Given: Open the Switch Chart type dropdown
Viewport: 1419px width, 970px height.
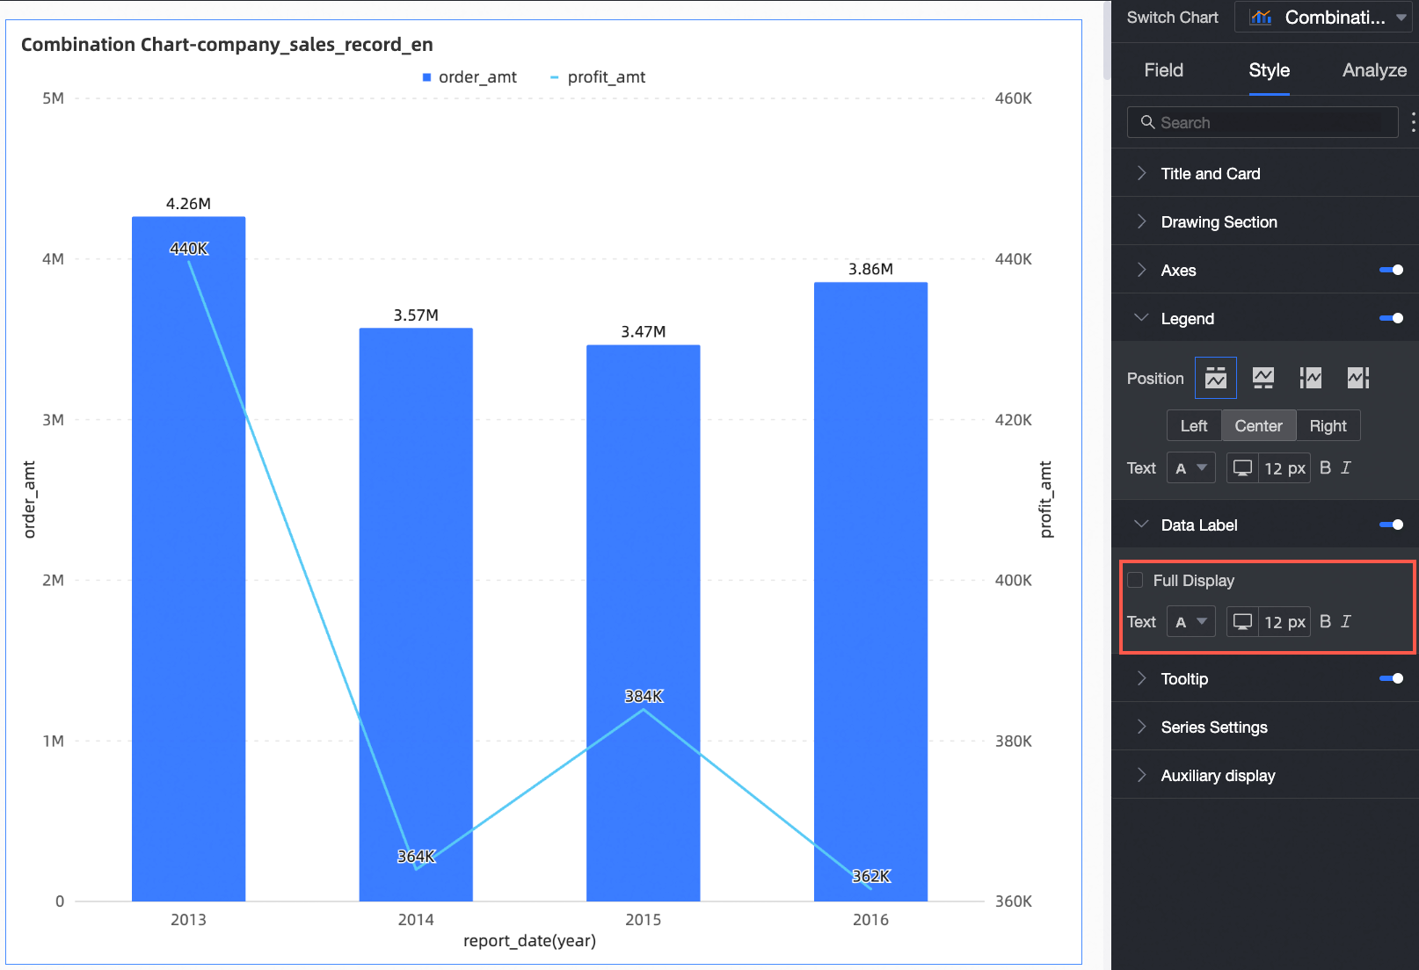Looking at the screenshot, I should pos(1323,18).
